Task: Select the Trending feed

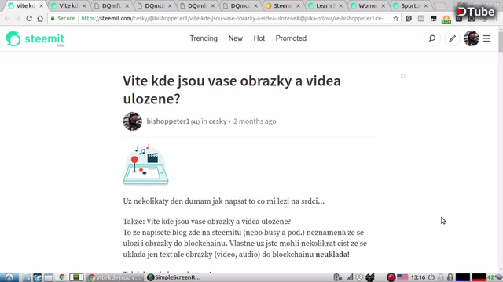Action: click(x=204, y=38)
